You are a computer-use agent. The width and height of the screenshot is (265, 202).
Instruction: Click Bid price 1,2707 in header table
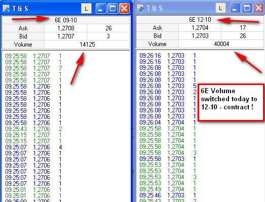(66, 36)
